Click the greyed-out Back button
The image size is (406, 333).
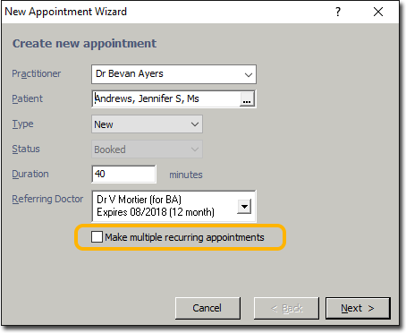[x=286, y=308]
